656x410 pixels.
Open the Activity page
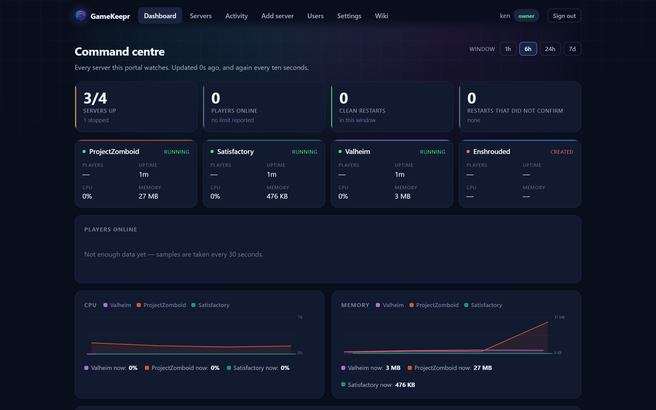[x=237, y=16]
